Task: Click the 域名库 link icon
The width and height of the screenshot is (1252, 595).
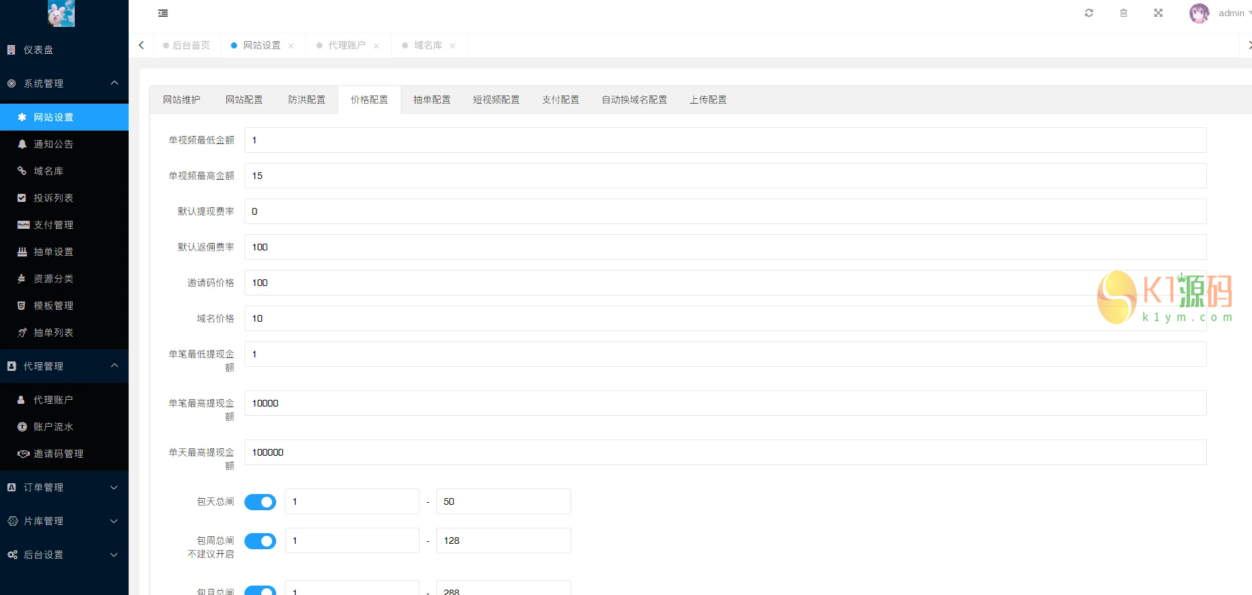Action: click(x=22, y=171)
